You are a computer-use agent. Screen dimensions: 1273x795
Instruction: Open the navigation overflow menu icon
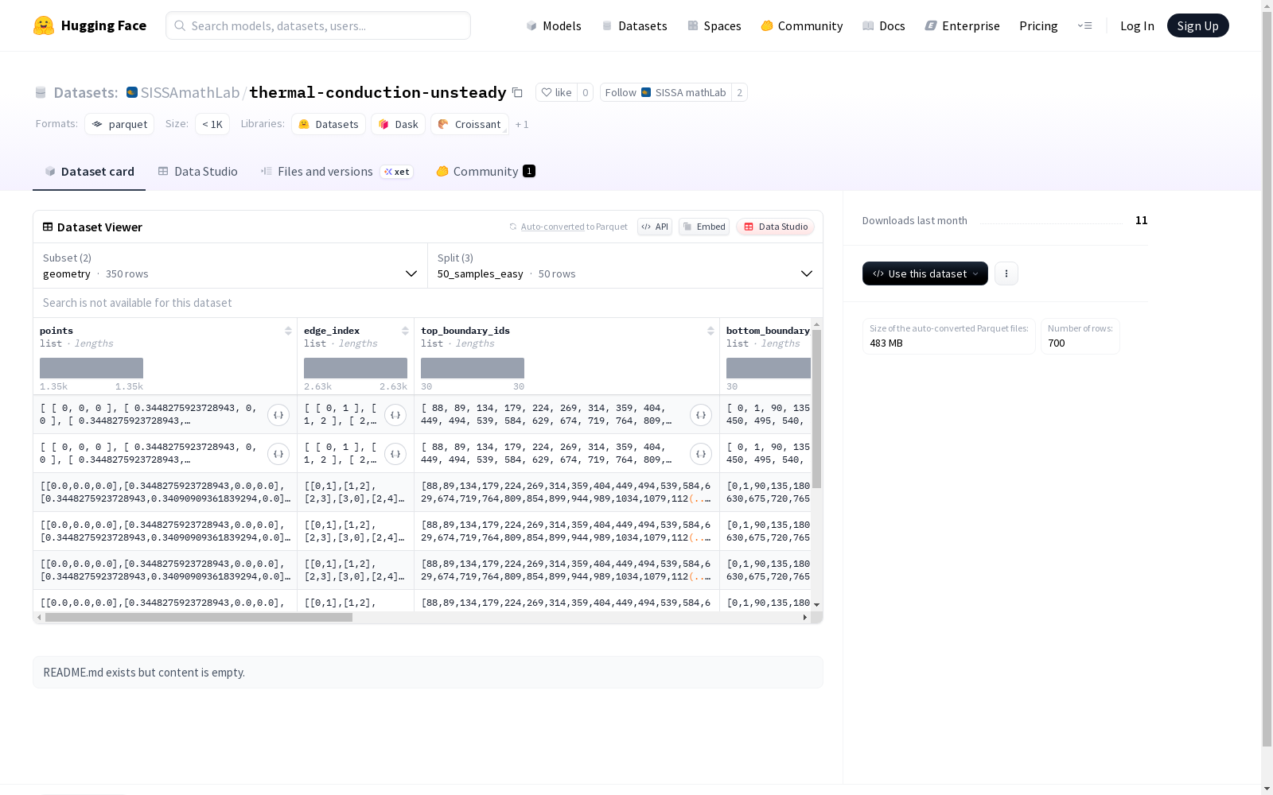(1084, 25)
